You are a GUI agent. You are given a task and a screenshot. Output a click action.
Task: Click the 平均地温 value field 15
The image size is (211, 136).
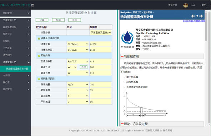coord(101,102)
